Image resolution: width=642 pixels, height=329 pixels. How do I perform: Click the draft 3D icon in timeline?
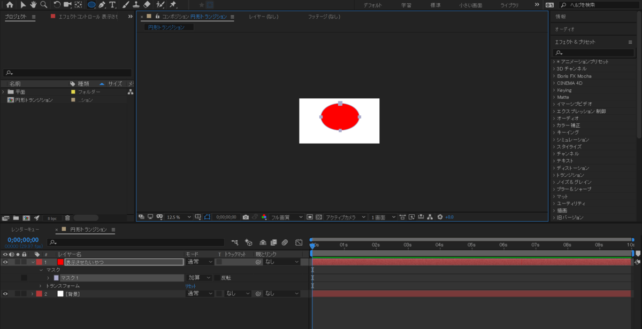pyautogui.click(x=248, y=242)
